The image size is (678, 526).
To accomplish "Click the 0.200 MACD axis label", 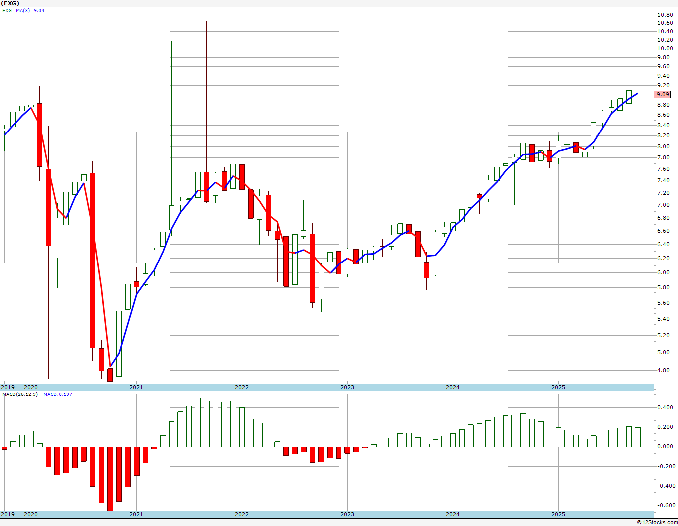I will pos(665,427).
